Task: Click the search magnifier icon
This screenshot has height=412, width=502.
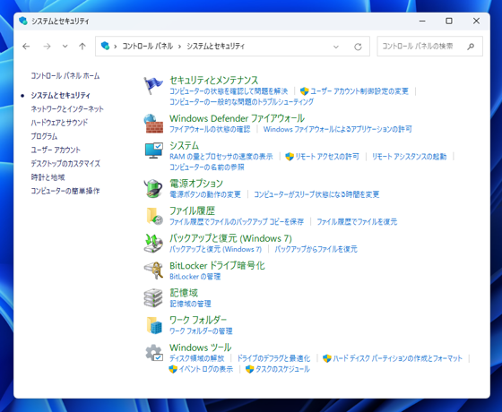Action: tap(471, 47)
